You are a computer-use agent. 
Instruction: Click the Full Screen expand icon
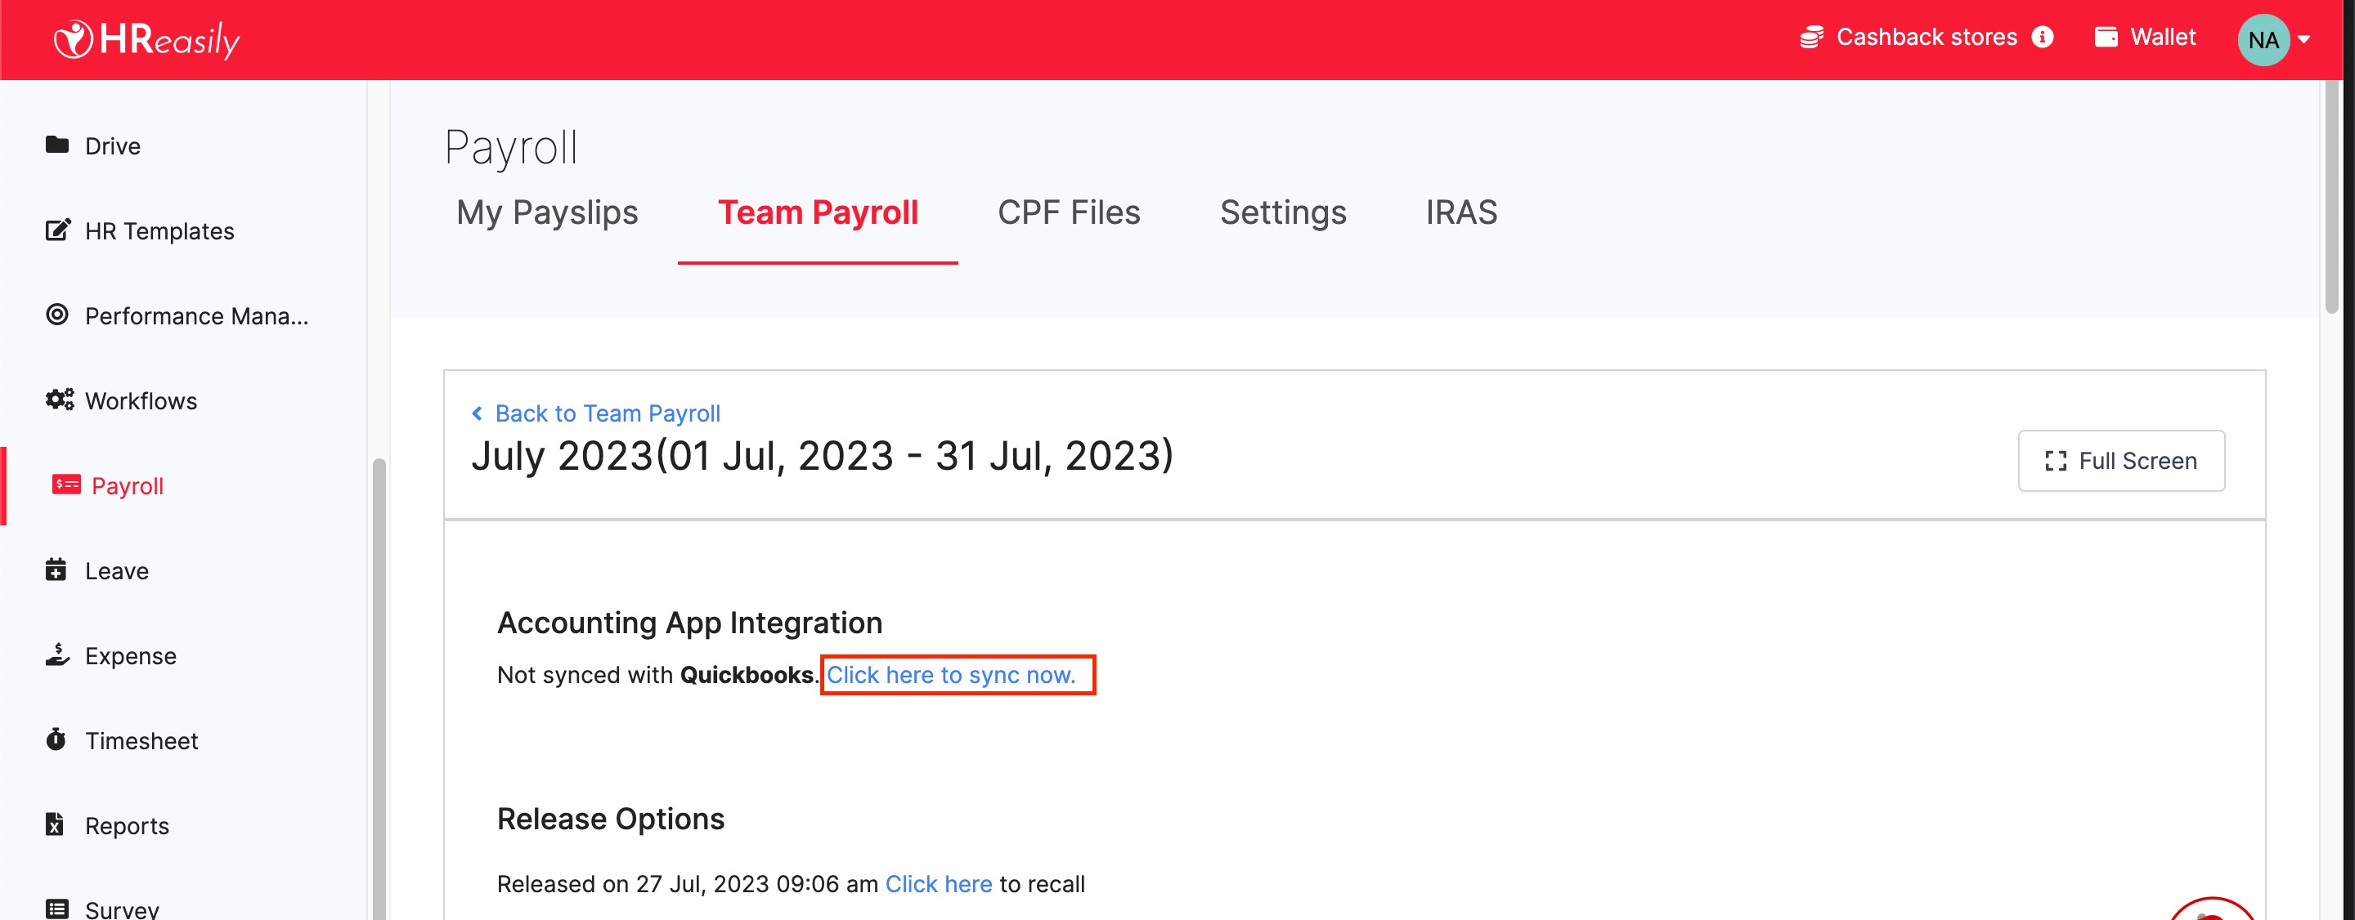pyautogui.click(x=2056, y=462)
